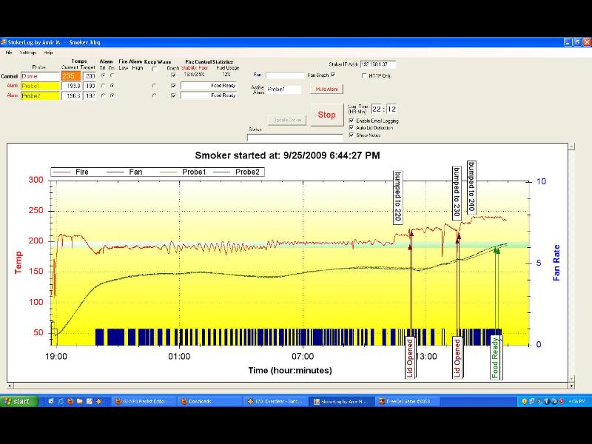
Task: Select the Probe2 name field
Action: 40,95
